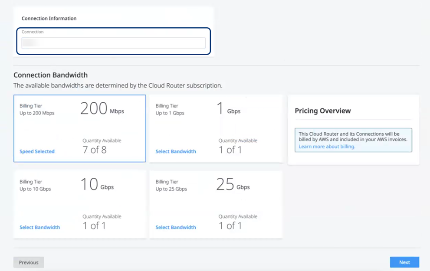Select Bandwidth for the 10 Gbps tier
The height and width of the screenshot is (271, 430).
coord(40,227)
